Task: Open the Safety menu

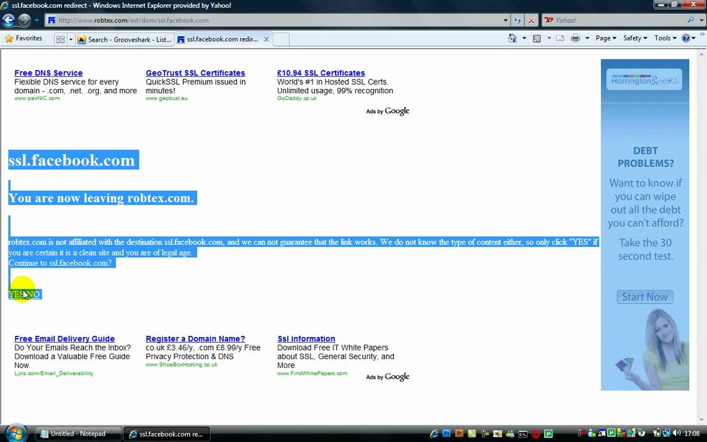Action: tap(635, 38)
